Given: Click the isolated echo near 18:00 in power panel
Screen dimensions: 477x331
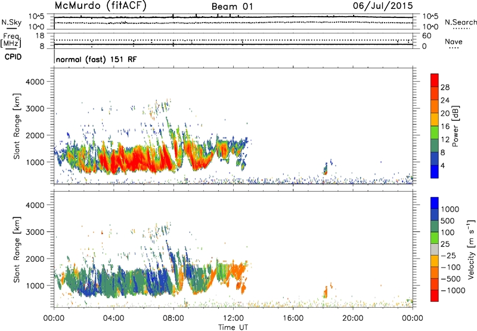Looking at the screenshot, I should pyautogui.click(x=325, y=168).
